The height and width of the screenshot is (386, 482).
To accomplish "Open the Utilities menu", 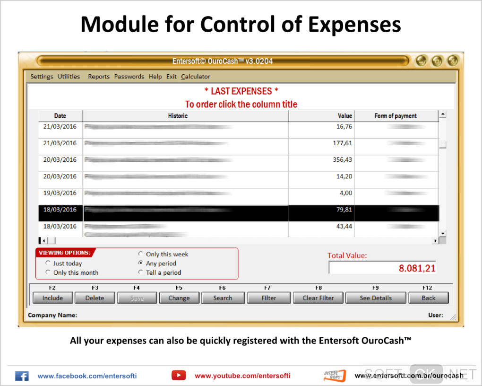I will tap(69, 76).
